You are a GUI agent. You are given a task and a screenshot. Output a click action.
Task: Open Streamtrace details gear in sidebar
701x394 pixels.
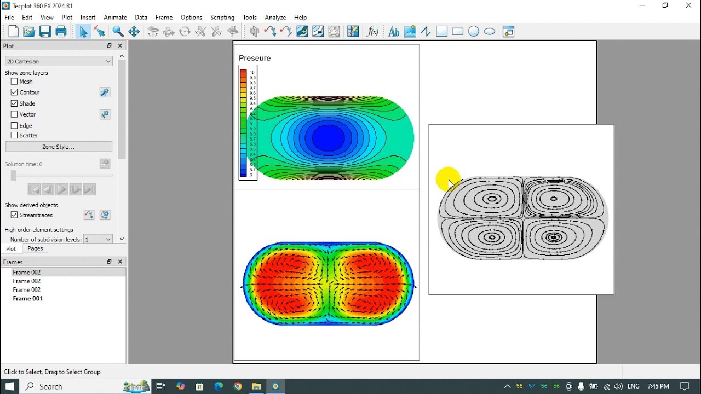[x=105, y=215]
